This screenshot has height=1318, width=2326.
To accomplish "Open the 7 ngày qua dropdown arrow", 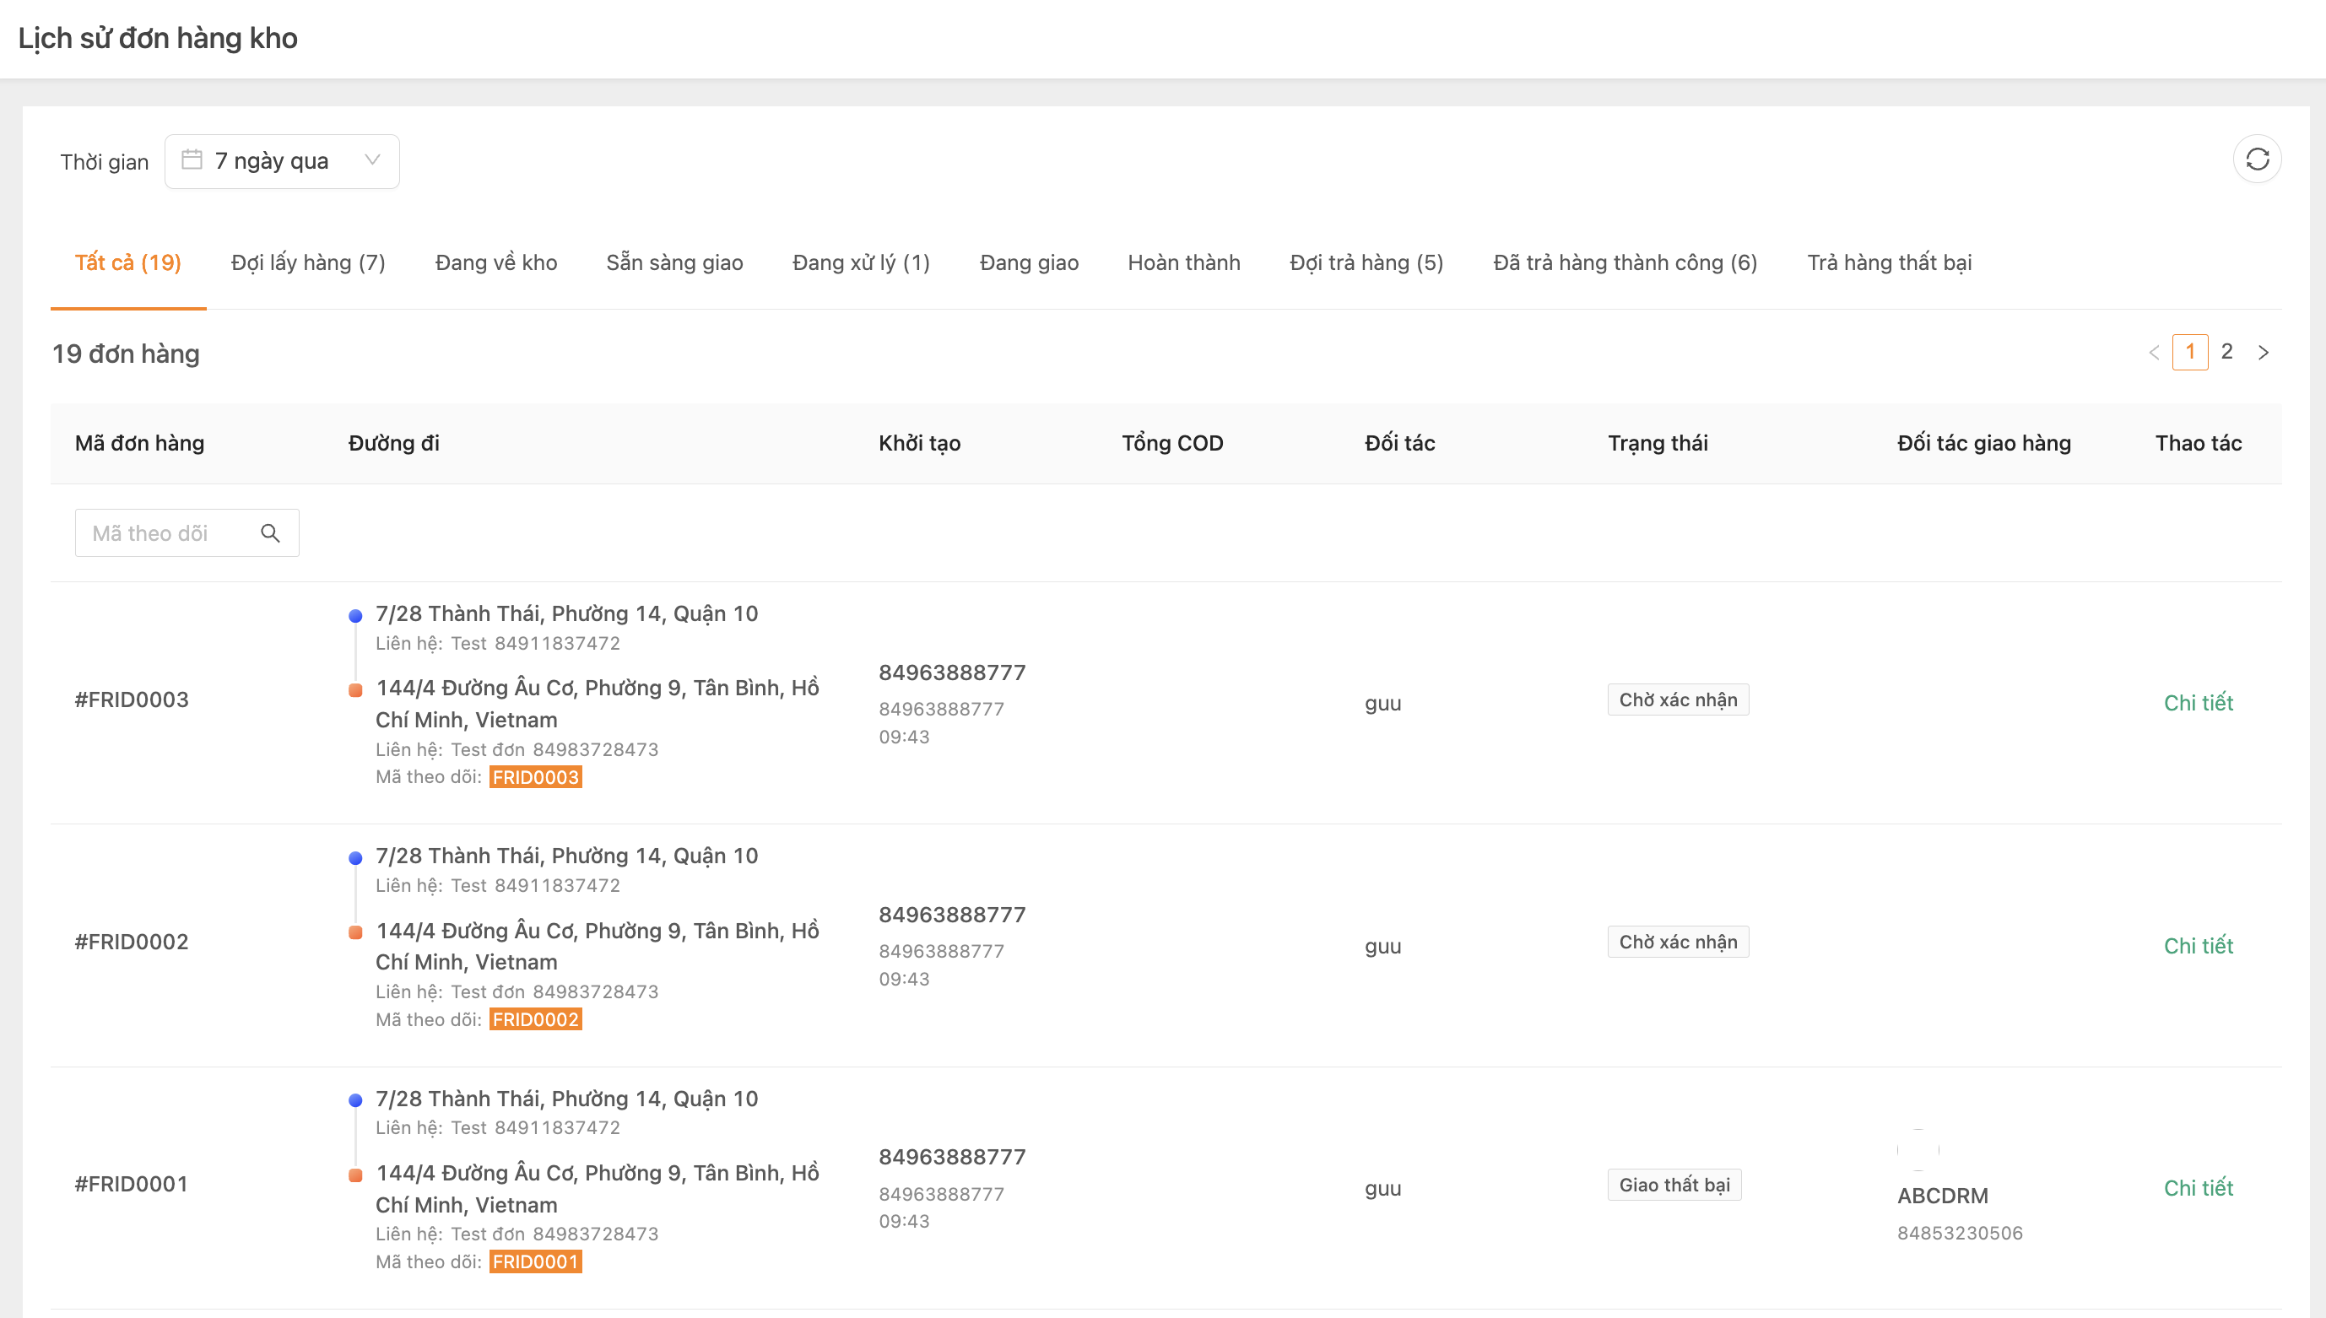I will coord(371,160).
